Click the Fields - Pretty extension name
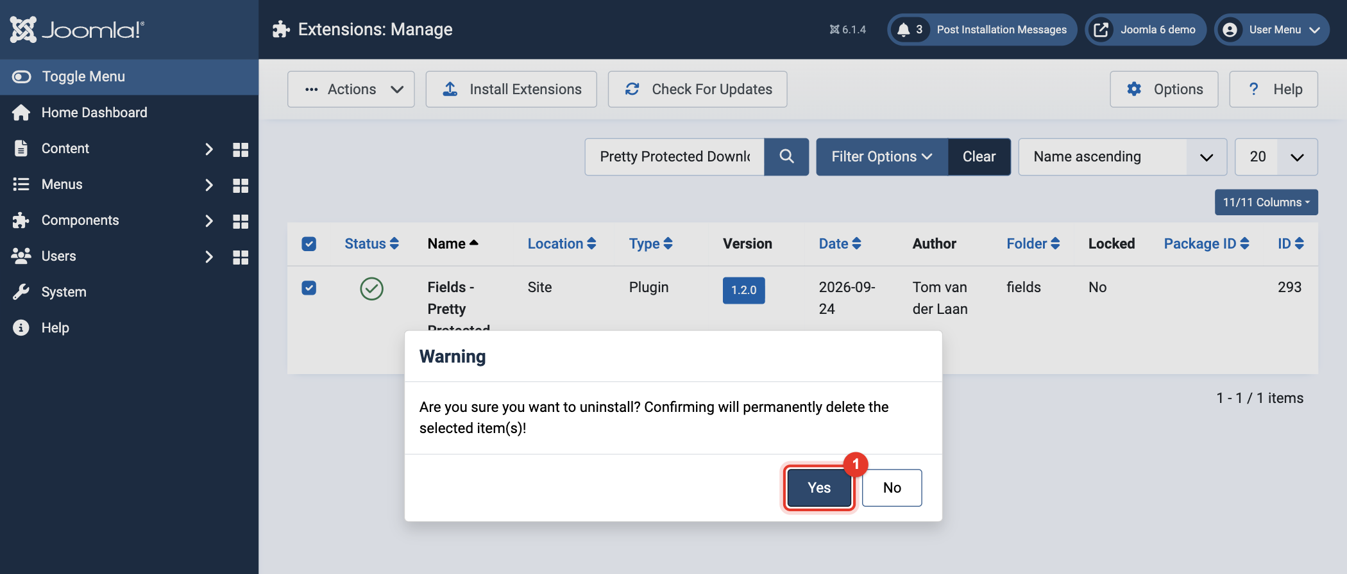Viewport: 1347px width, 574px height. click(x=459, y=304)
